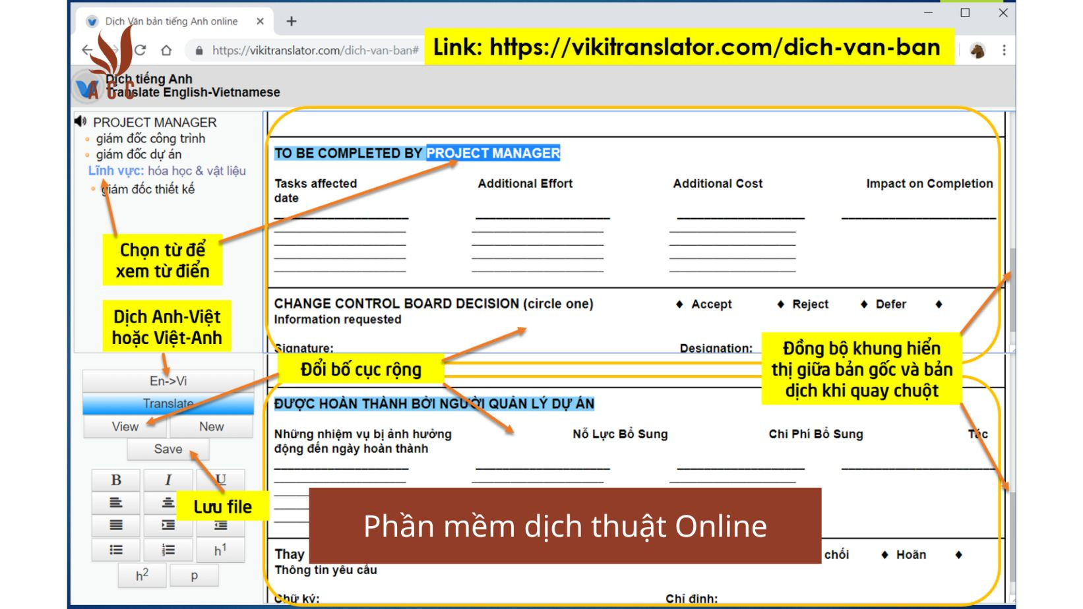Go back with the browser back arrow
This screenshot has width=1083, height=609.
(87, 50)
